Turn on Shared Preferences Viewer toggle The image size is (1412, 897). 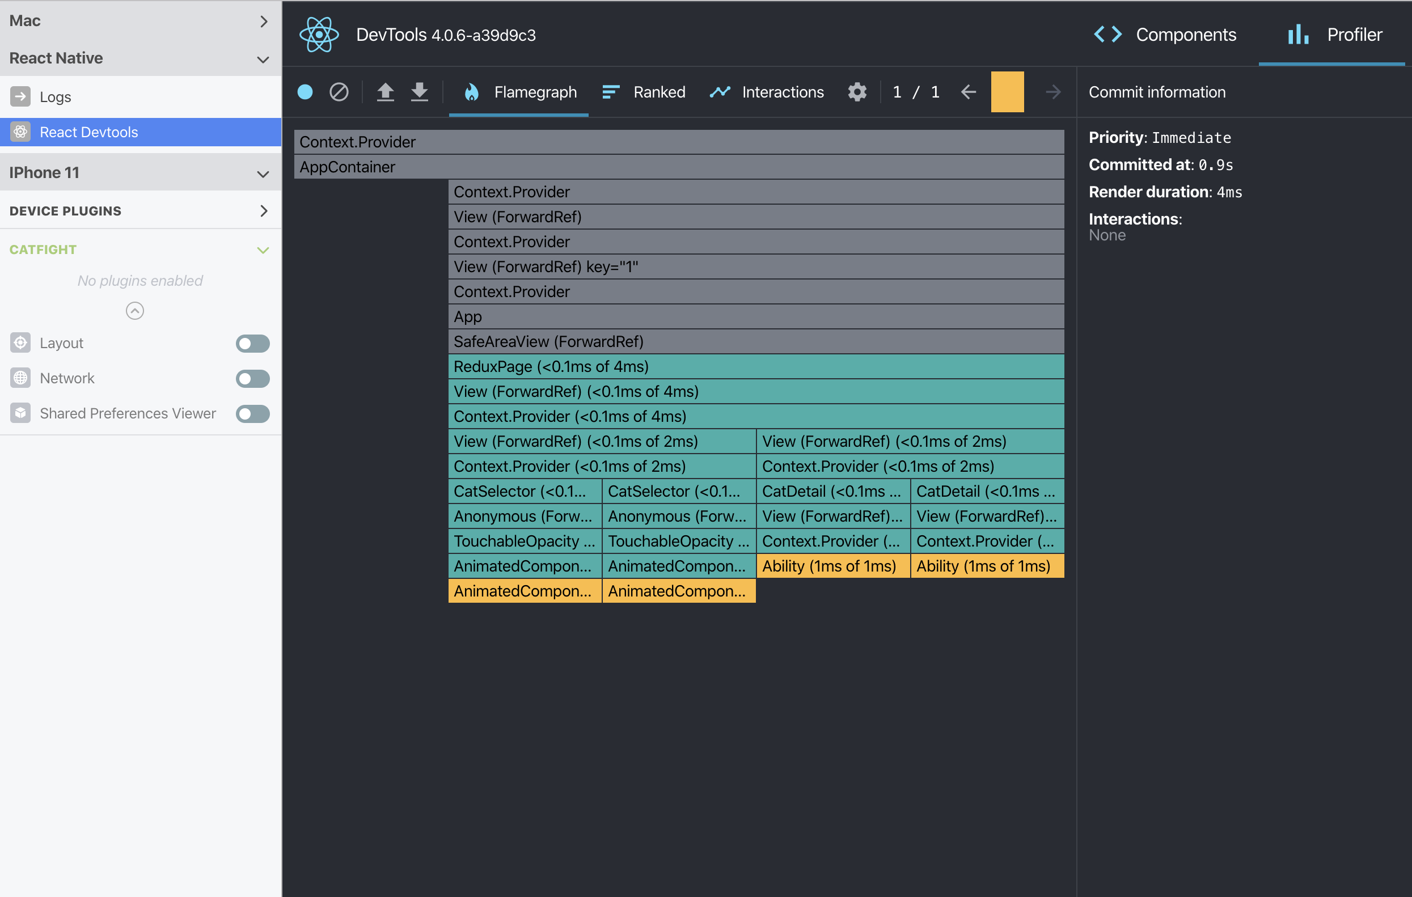(x=253, y=414)
